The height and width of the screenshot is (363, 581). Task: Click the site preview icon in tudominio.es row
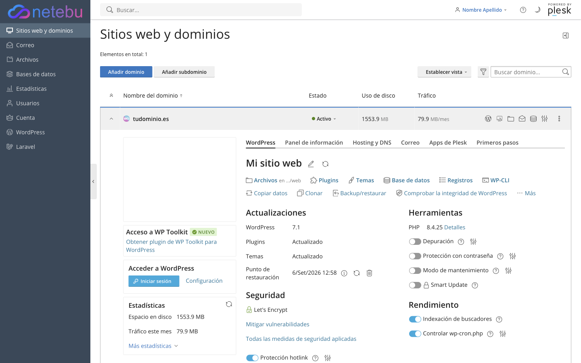tap(499, 119)
